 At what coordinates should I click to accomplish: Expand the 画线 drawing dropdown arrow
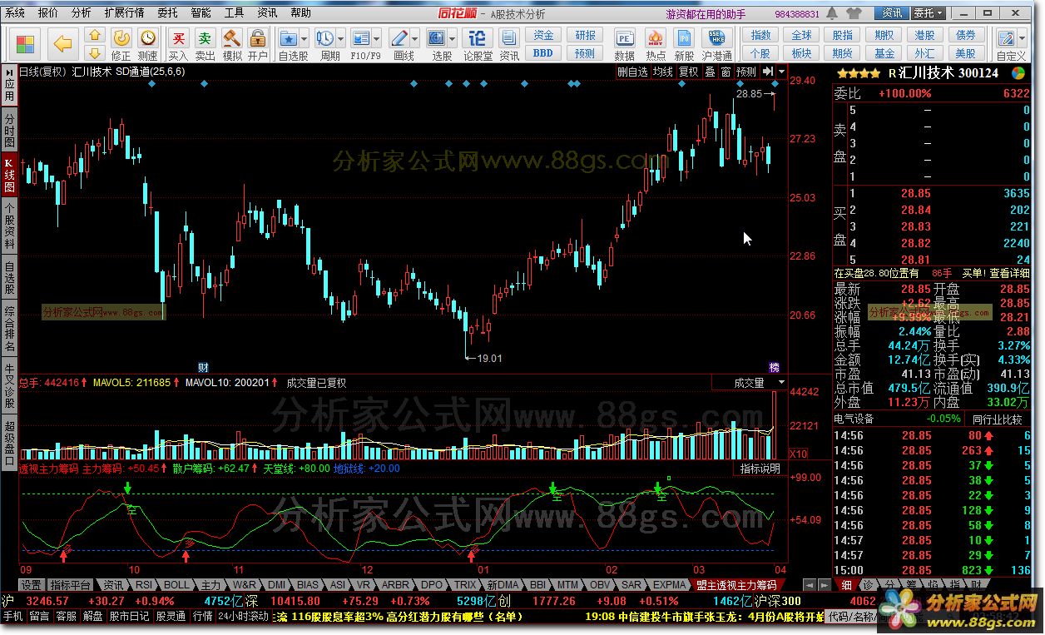(x=415, y=38)
